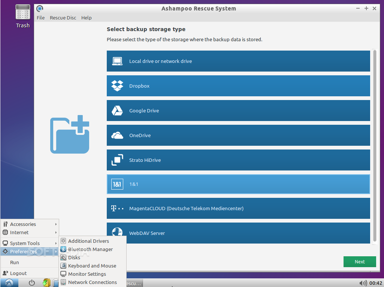
Task: Click the taskbar power icon
Action: pos(32,283)
